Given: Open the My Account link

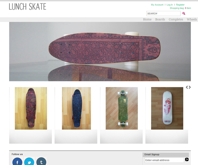Looking at the screenshot, I should [x=157, y=5].
